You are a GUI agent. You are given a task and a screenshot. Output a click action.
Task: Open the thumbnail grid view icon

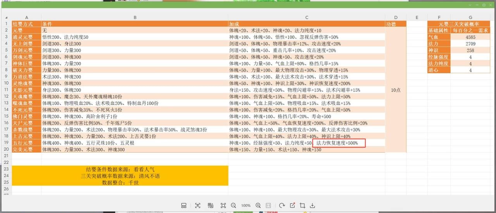(184, 206)
